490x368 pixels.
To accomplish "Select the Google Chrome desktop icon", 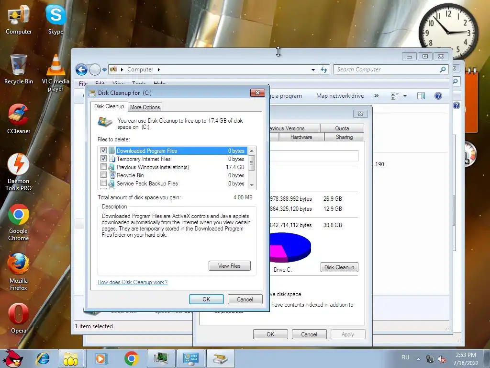I will [x=19, y=222].
